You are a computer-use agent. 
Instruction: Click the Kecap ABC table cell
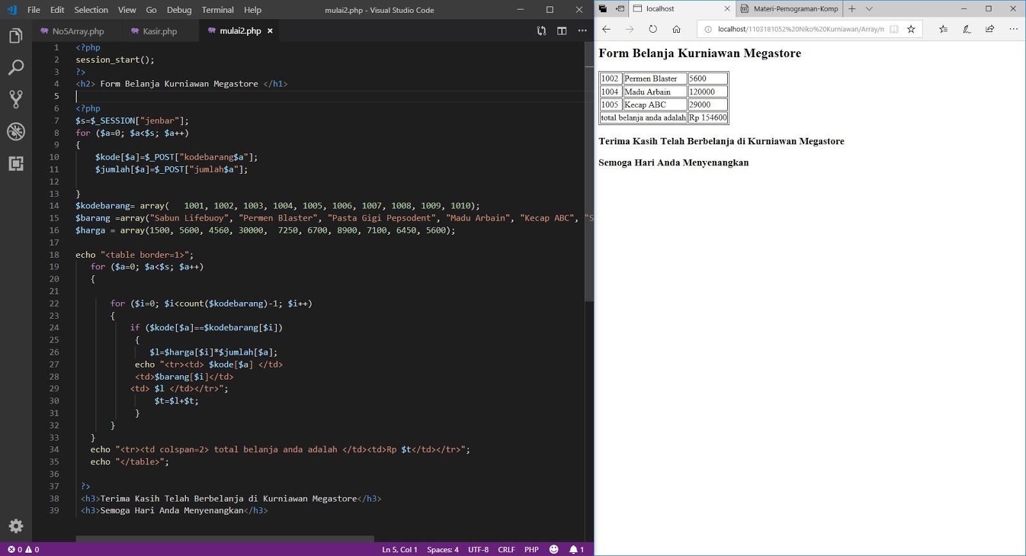tap(655, 105)
